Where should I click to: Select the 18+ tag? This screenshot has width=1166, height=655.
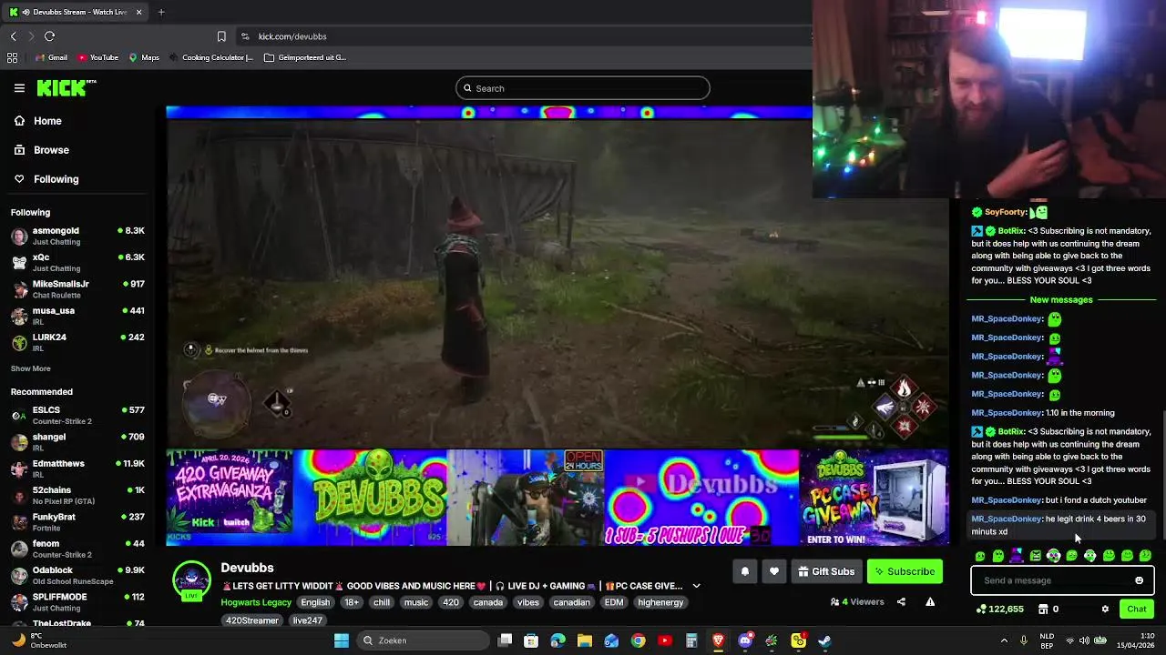pyautogui.click(x=352, y=602)
